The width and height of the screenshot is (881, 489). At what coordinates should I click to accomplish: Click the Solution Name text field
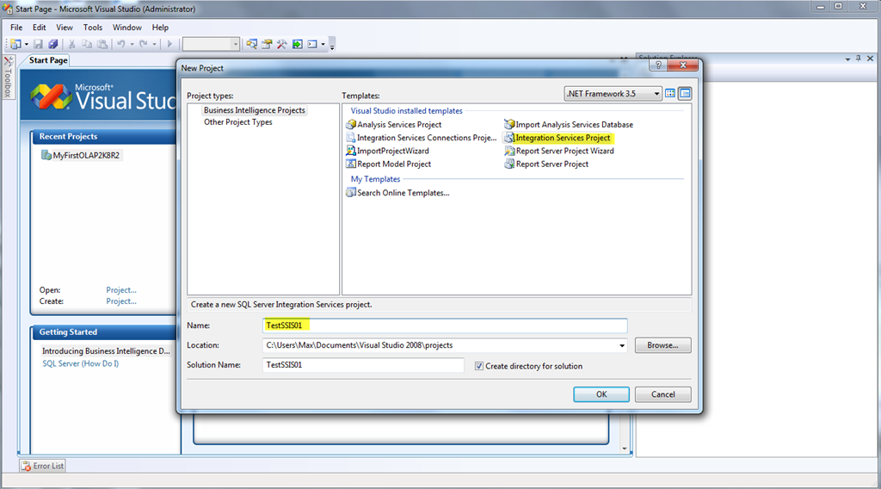tap(363, 365)
